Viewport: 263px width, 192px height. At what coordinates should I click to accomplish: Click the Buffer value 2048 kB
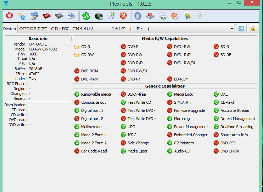(x=35, y=69)
